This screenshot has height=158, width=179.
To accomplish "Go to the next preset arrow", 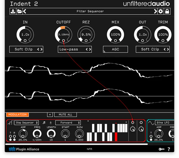I will click(x=155, y=11).
